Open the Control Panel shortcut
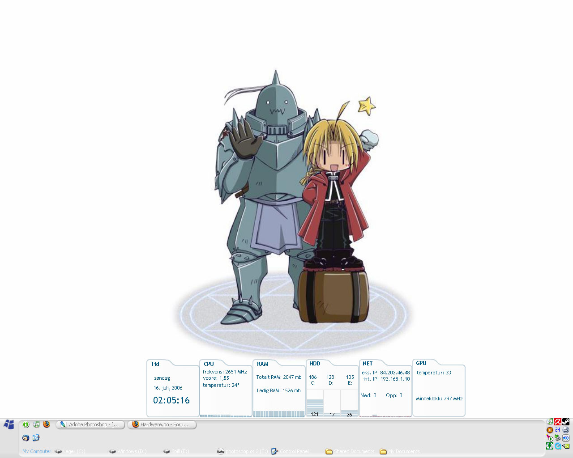Image resolution: width=573 pixels, height=458 pixels. point(290,451)
